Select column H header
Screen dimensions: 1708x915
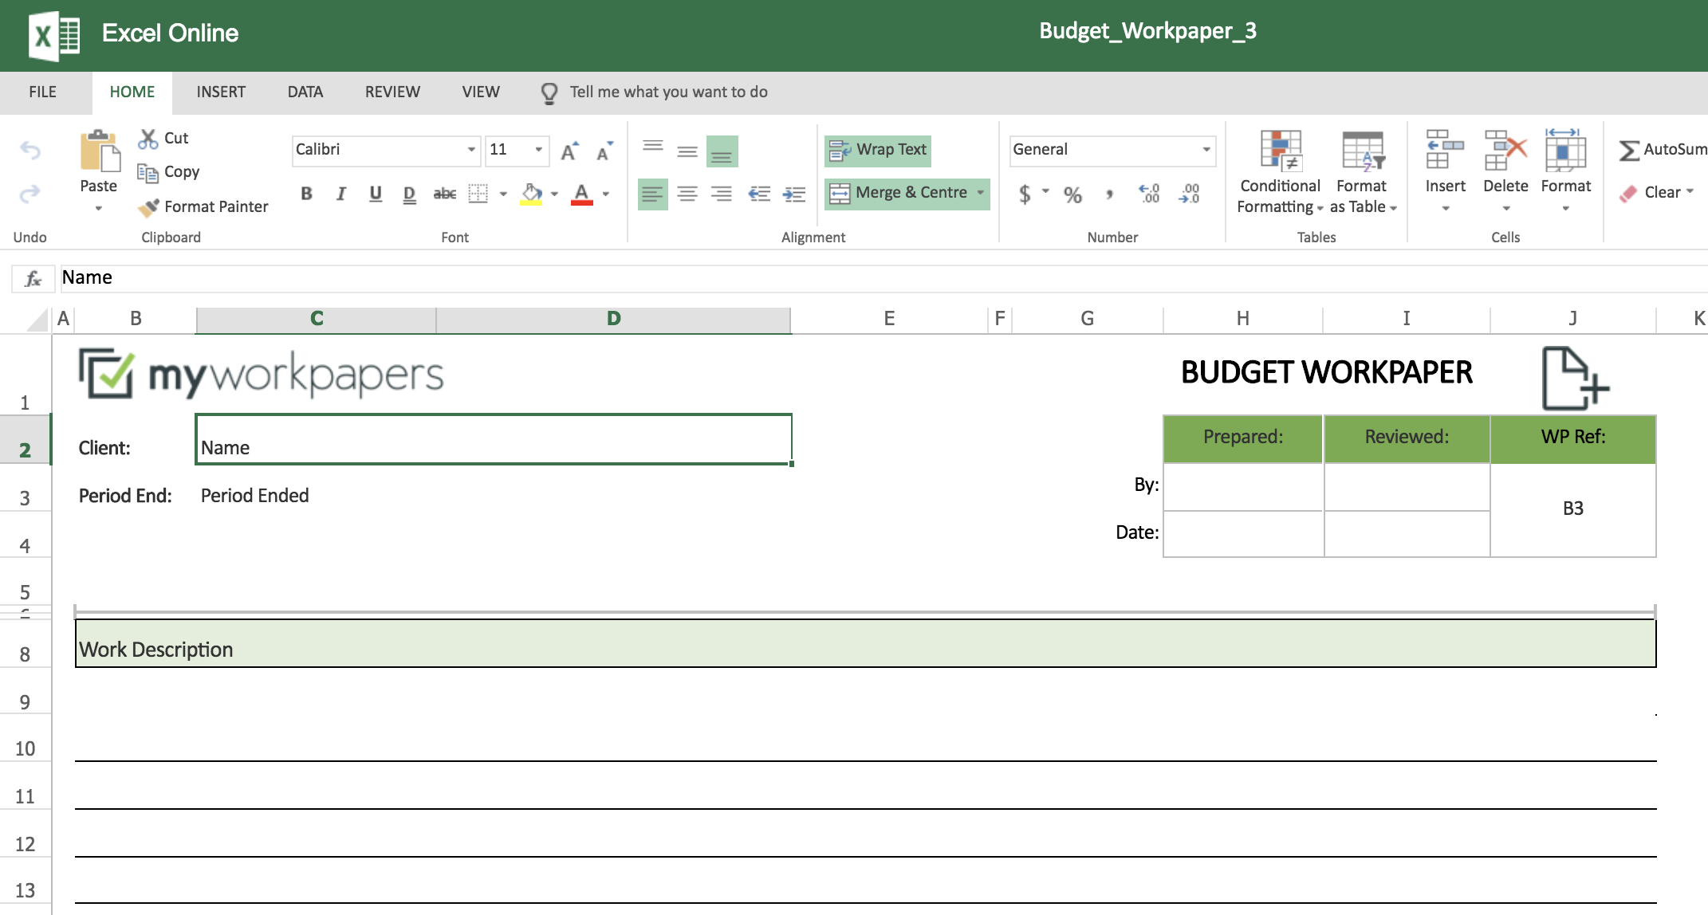[x=1243, y=320]
